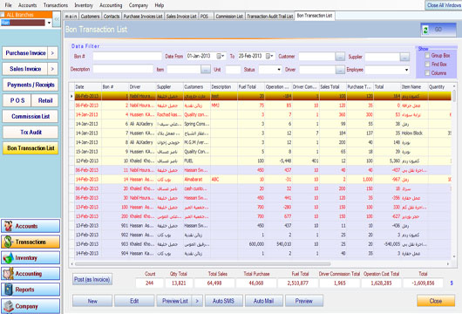462x314 pixels.
Task: Check the ALL Branches checkbox
Action: (x=3, y=15)
